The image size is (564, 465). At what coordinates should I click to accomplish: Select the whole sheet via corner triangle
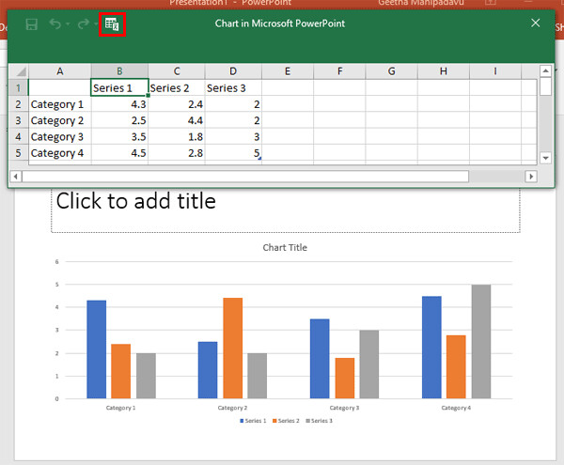coord(18,71)
